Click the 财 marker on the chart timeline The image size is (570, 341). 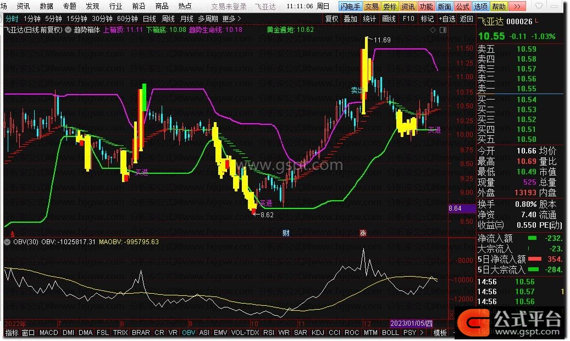click(286, 233)
